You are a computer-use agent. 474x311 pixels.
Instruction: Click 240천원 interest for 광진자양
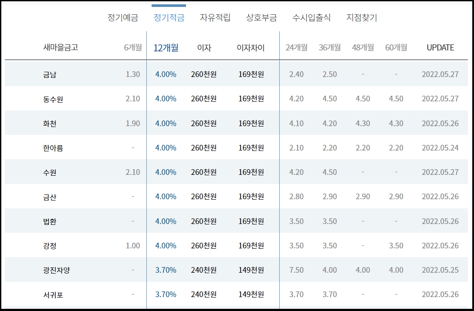[204, 270]
